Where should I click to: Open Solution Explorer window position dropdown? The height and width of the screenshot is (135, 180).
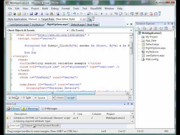165,24
